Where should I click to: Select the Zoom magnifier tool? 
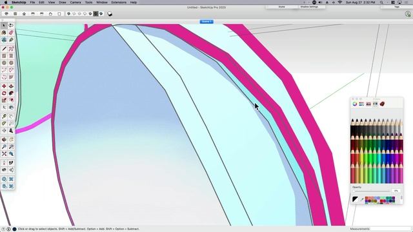pyautogui.click(x=4, y=147)
